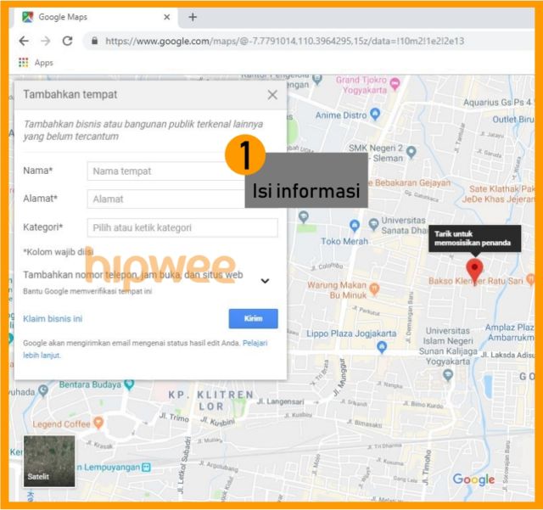Screen dimensions: 543x510
Task: Click the Outlet Biru label
Action: (512, 120)
